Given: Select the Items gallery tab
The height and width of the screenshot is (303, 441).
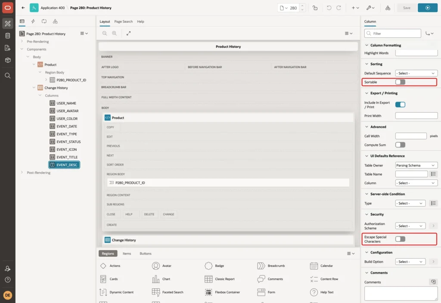Looking at the screenshot, I should tap(127, 253).
